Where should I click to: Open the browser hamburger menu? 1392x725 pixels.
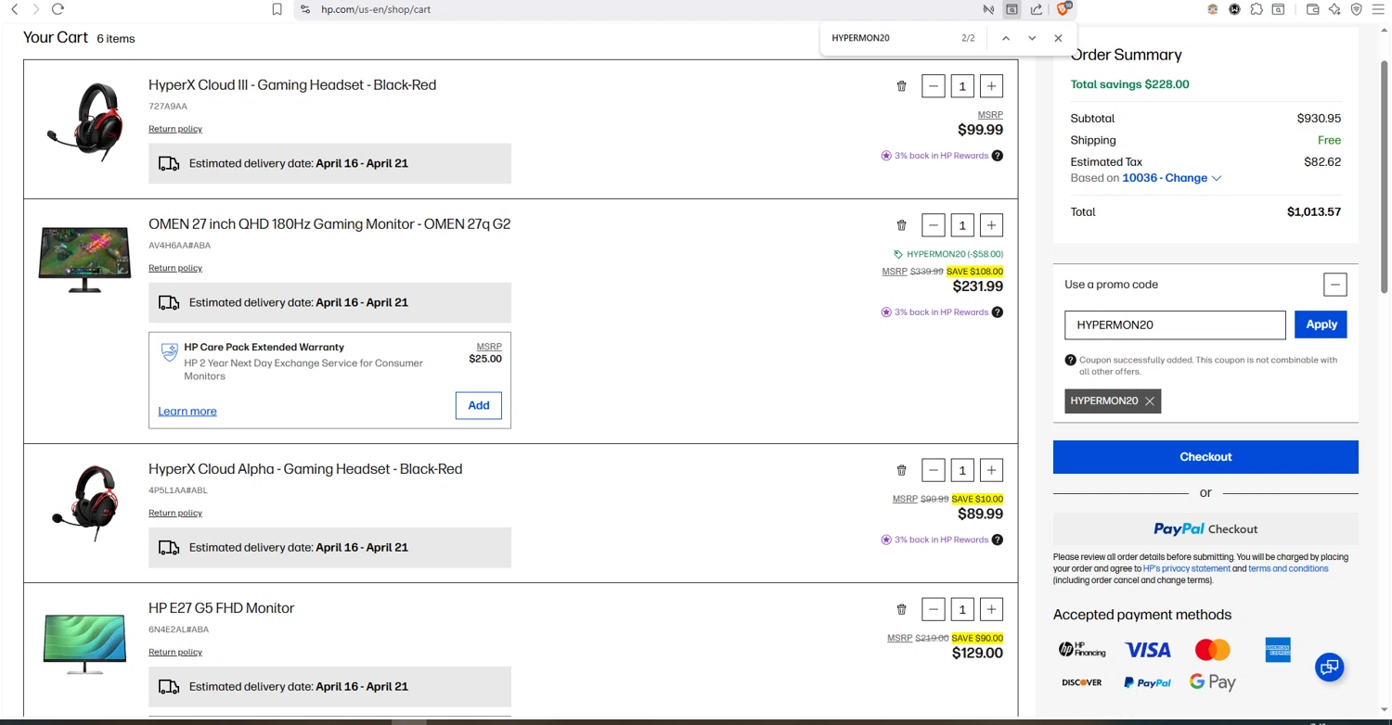1378,9
